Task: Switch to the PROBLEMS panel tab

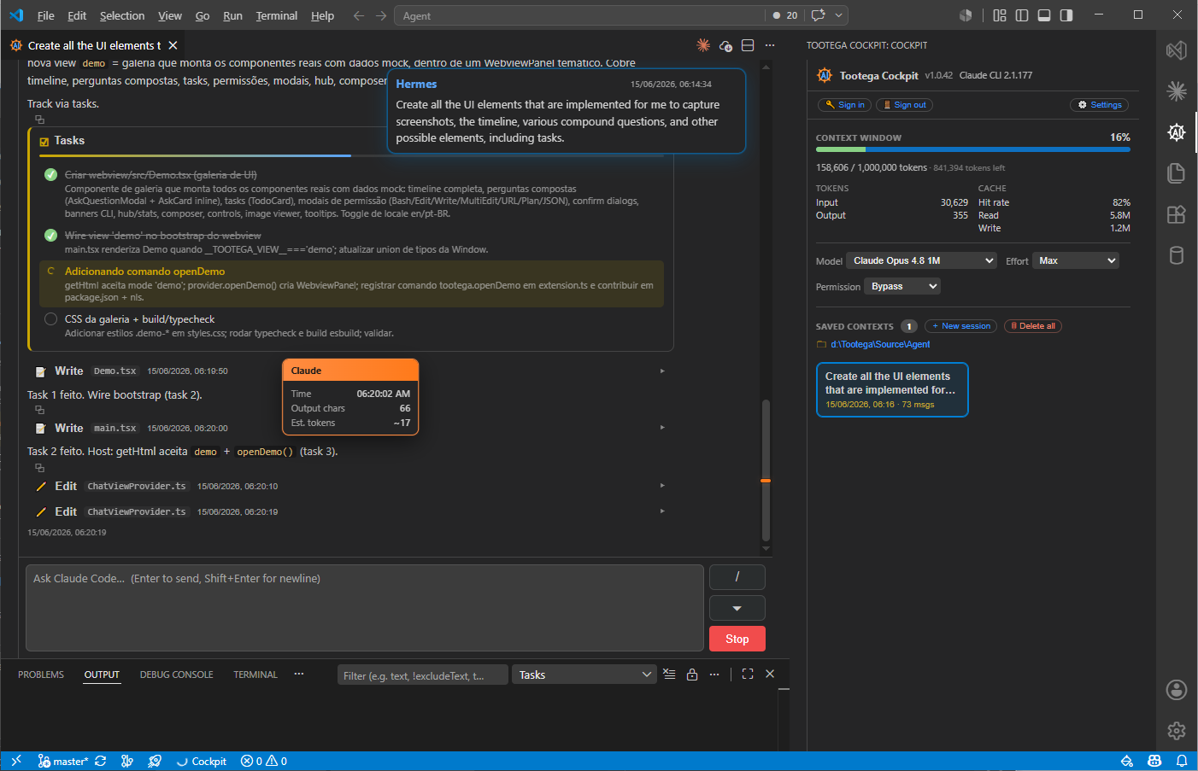Action: (x=41, y=675)
